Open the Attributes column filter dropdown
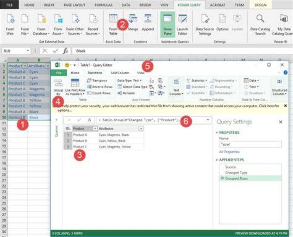Image resolution: width=293 pixels, height=237 pixels. pyautogui.click(x=141, y=128)
